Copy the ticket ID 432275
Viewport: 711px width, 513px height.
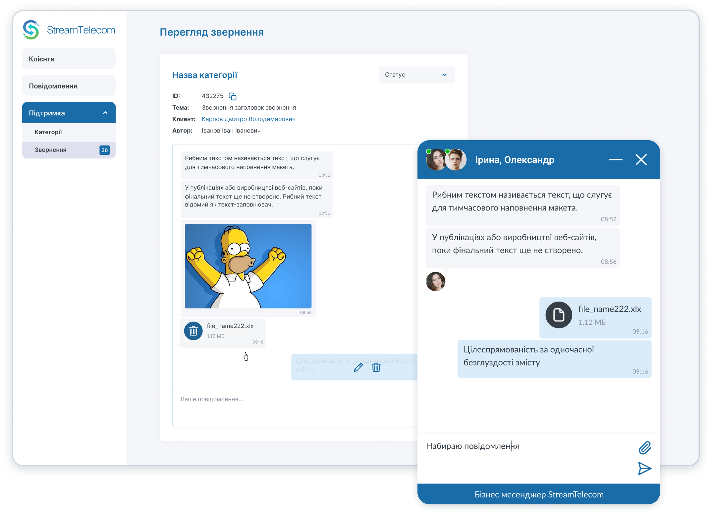tap(233, 96)
